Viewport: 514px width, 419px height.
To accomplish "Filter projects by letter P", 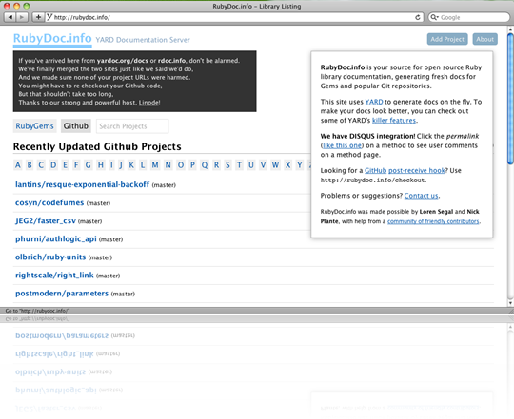I will (192, 165).
